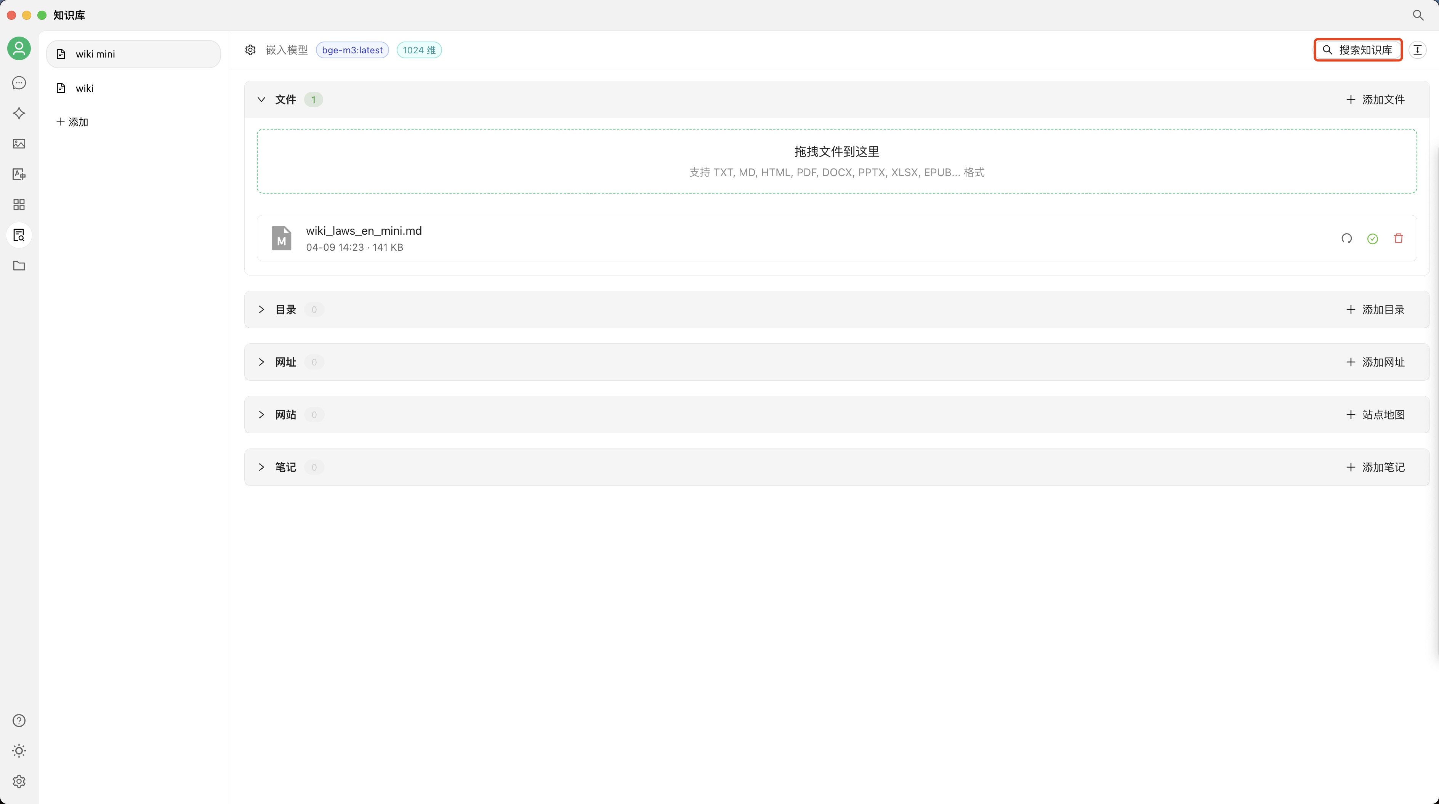Toggle the light theme sun icon

tap(19, 751)
